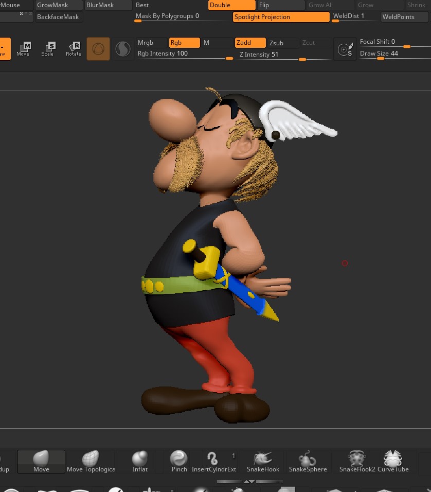Image resolution: width=431 pixels, height=492 pixels.
Task: Select the CurveTube brush
Action: (x=393, y=461)
